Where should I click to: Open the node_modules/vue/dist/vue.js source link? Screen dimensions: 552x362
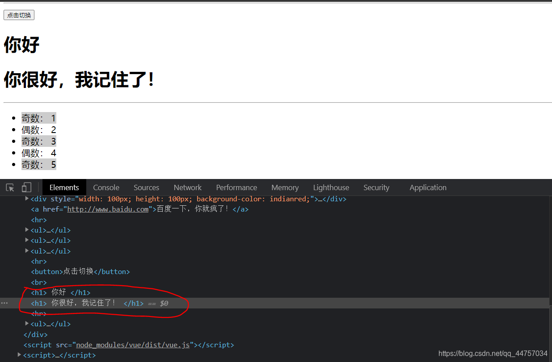[133, 345]
